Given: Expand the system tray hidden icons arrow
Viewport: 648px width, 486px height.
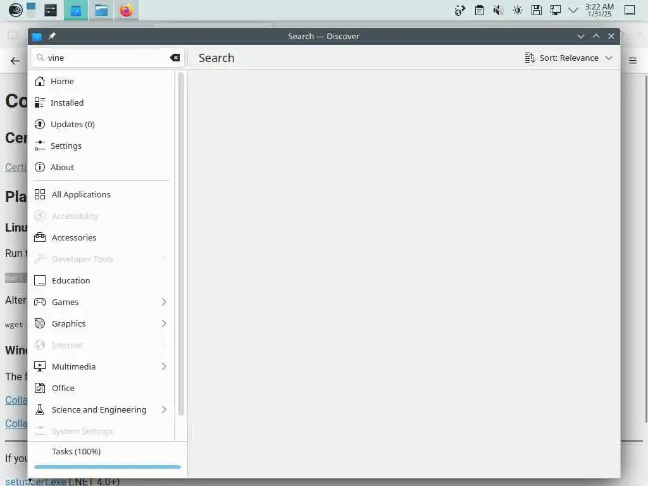Looking at the screenshot, I should (x=573, y=10).
